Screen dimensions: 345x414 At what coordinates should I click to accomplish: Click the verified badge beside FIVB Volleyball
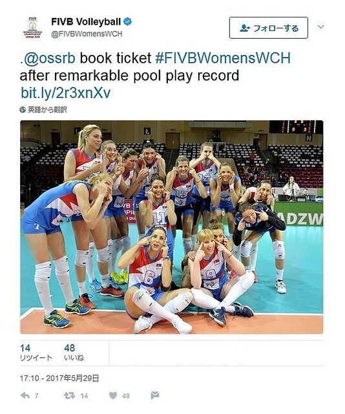[x=128, y=21]
